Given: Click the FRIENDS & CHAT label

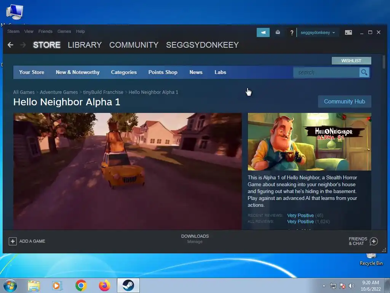Looking at the screenshot, I should tap(358, 241).
